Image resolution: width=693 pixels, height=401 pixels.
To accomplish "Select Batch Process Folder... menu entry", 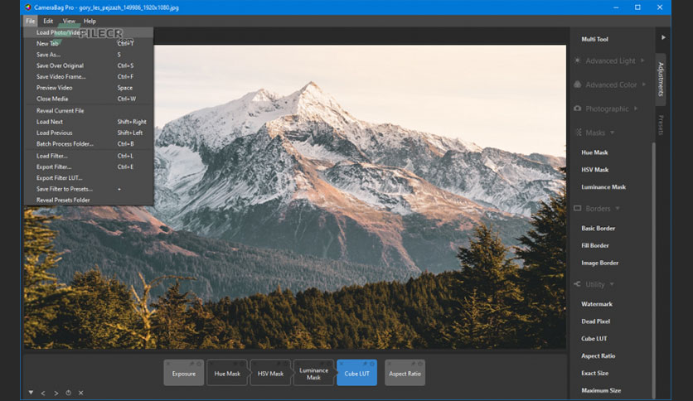I will [x=89, y=144].
